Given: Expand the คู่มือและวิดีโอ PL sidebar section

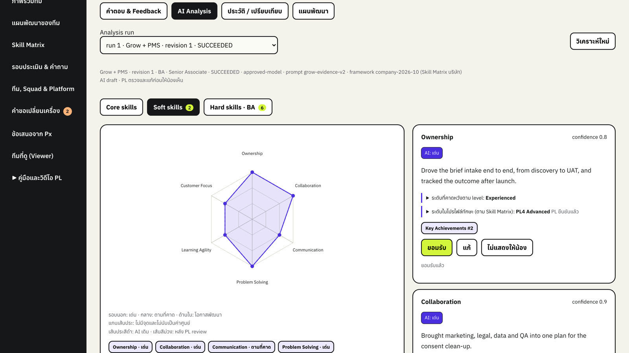Looking at the screenshot, I should [37, 178].
